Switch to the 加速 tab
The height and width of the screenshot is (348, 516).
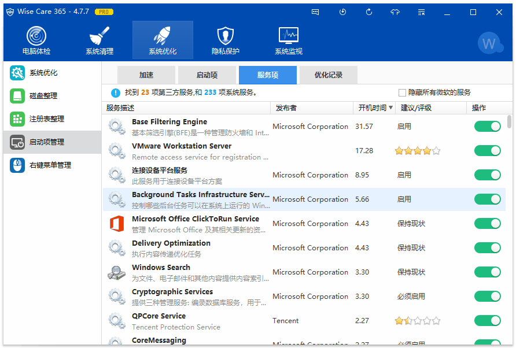coord(146,75)
